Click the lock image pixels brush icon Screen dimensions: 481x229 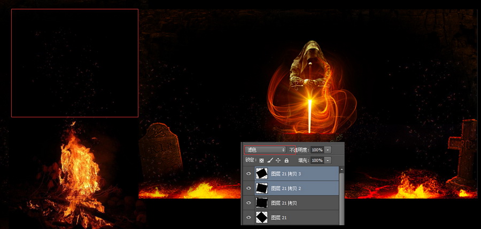click(270, 160)
